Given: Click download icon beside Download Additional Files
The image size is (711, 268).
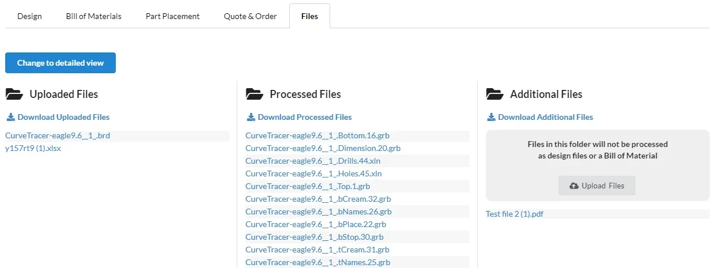Looking at the screenshot, I should [x=491, y=117].
